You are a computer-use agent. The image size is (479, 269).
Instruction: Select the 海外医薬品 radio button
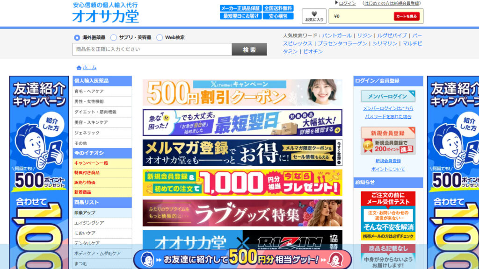(x=77, y=37)
